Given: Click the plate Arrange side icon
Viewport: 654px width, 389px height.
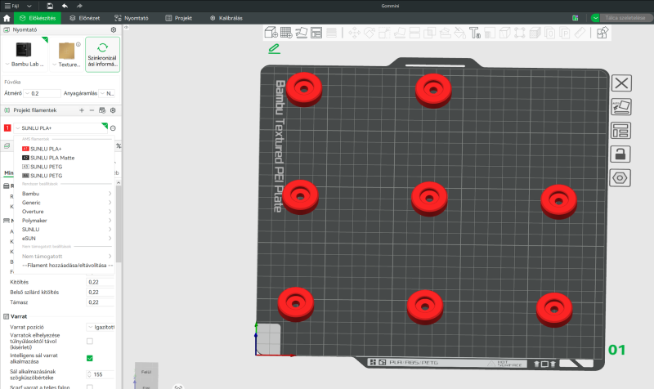Looking at the screenshot, I should [621, 131].
